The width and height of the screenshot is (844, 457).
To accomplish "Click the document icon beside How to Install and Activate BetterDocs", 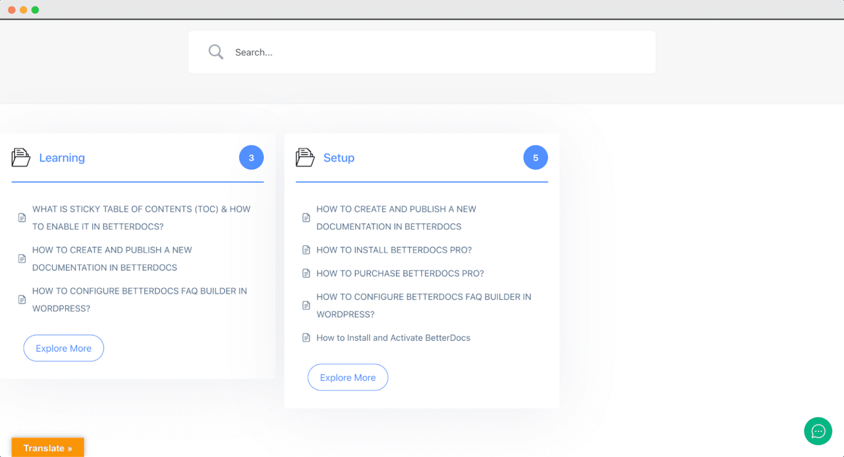I will pyautogui.click(x=306, y=337).
